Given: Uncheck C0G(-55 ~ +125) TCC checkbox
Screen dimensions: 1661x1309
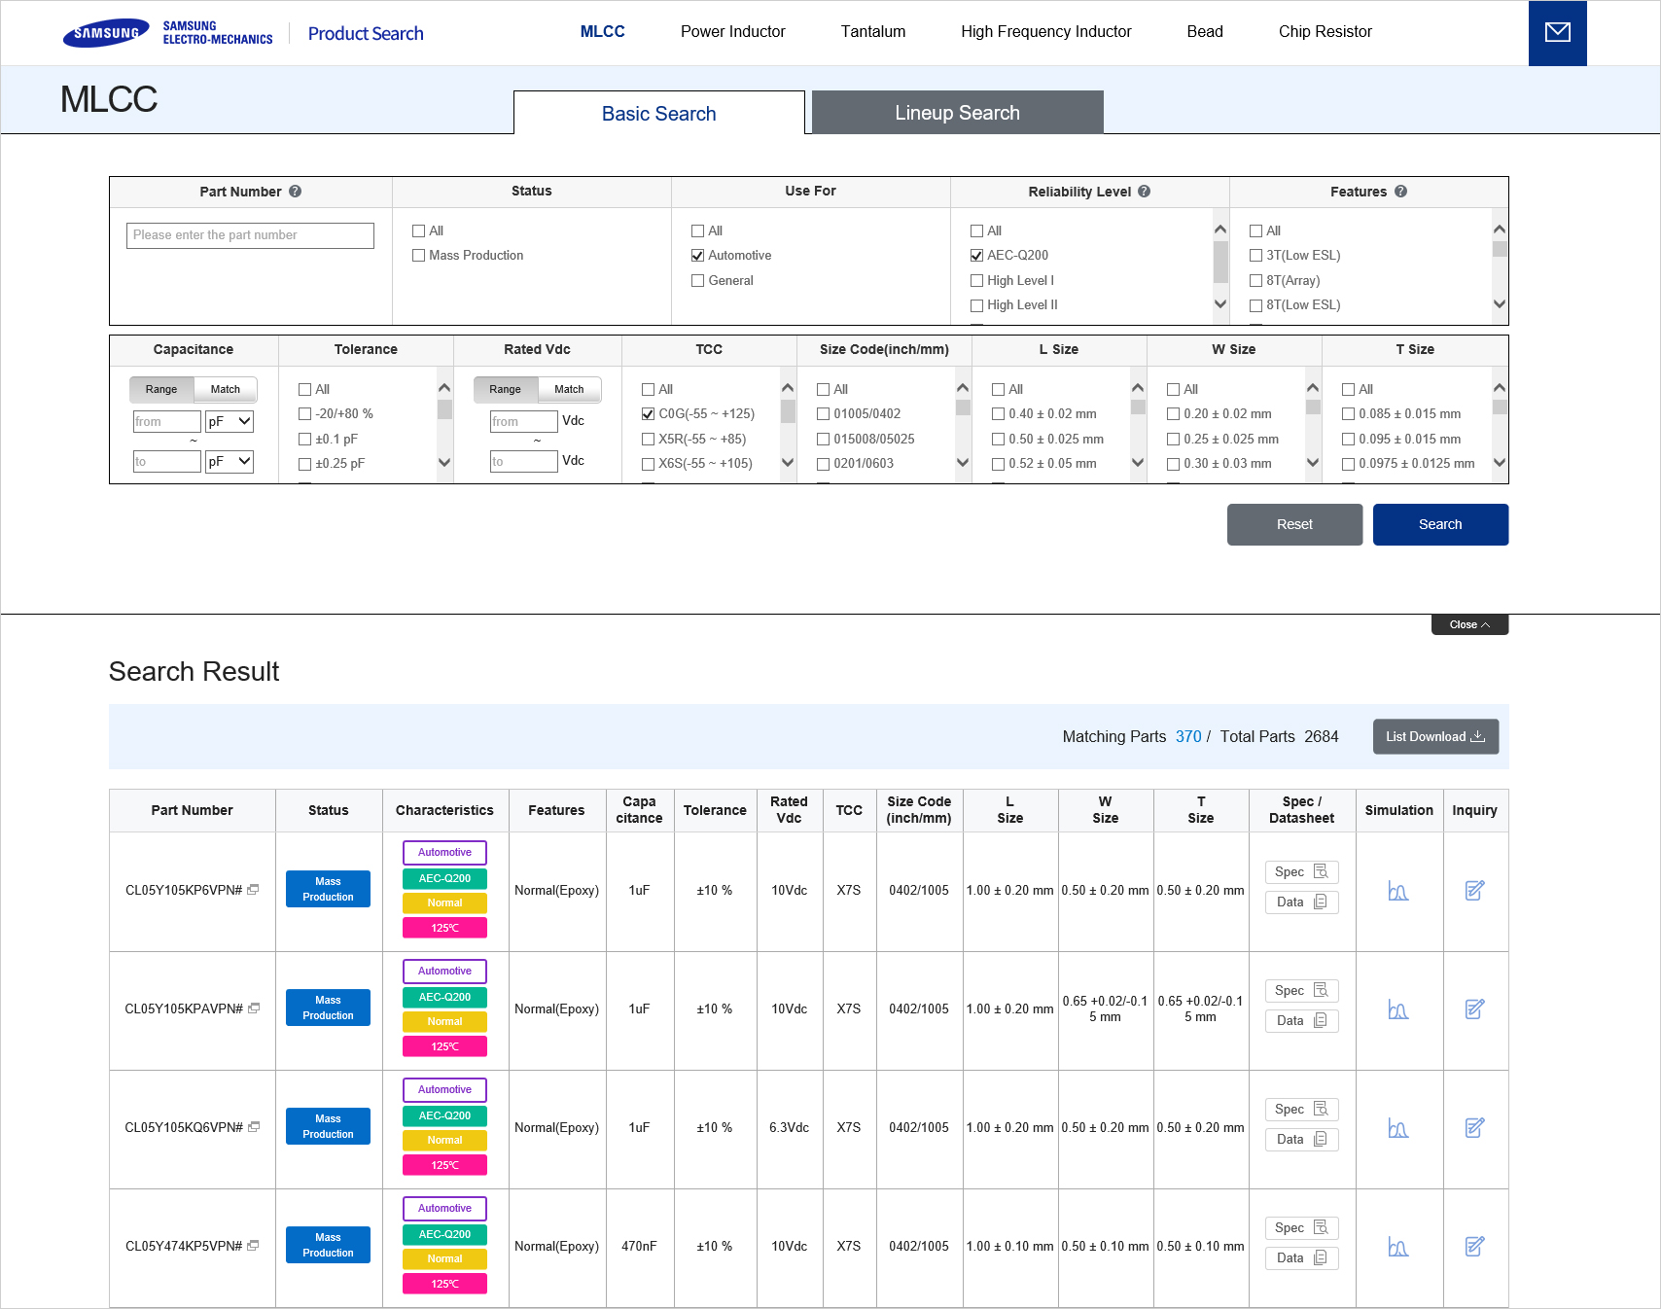Looking at the screenshot, I should [649, 414].
